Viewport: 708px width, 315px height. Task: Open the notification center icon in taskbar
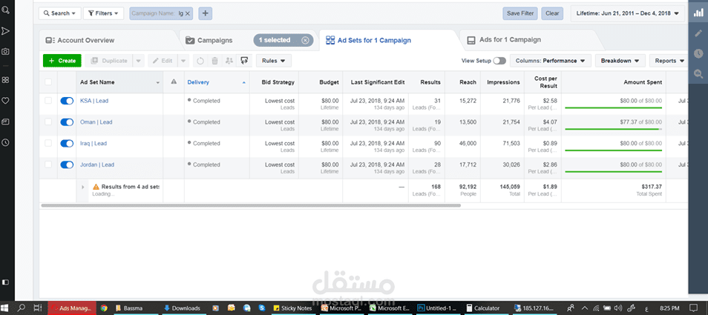[693, 308]
